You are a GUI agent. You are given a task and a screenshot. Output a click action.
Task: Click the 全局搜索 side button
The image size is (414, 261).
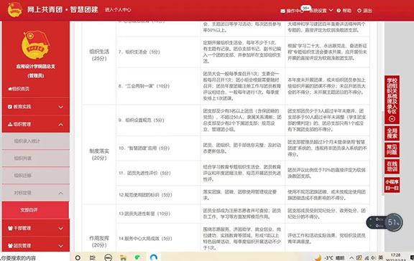pyautogui.click(x=392, y=133)
